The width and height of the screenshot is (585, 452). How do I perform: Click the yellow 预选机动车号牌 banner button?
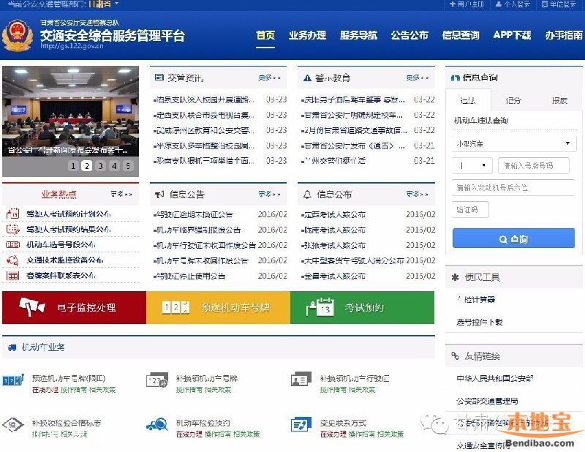[x=218, y=308]
